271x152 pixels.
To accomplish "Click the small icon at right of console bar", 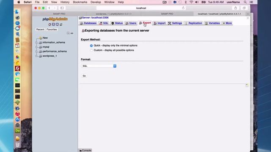I will (x=247, y=85).
